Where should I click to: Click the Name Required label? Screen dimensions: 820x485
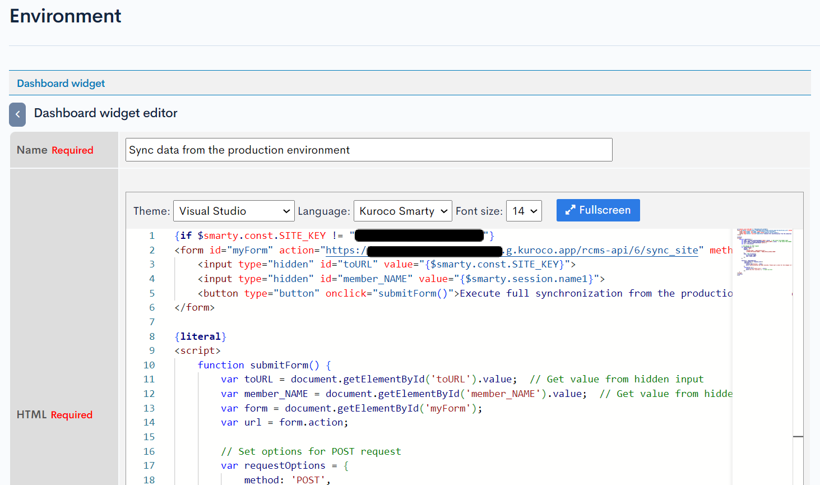[x=55, y=150]
